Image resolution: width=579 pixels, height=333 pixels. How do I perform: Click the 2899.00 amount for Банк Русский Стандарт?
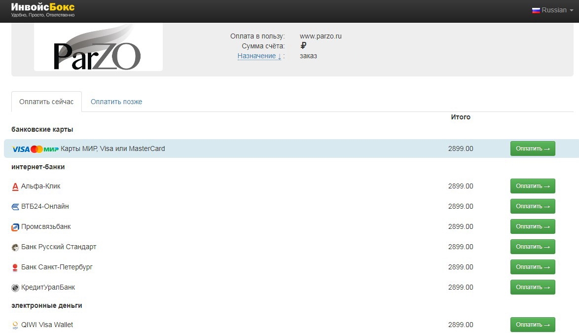point(461,247)
